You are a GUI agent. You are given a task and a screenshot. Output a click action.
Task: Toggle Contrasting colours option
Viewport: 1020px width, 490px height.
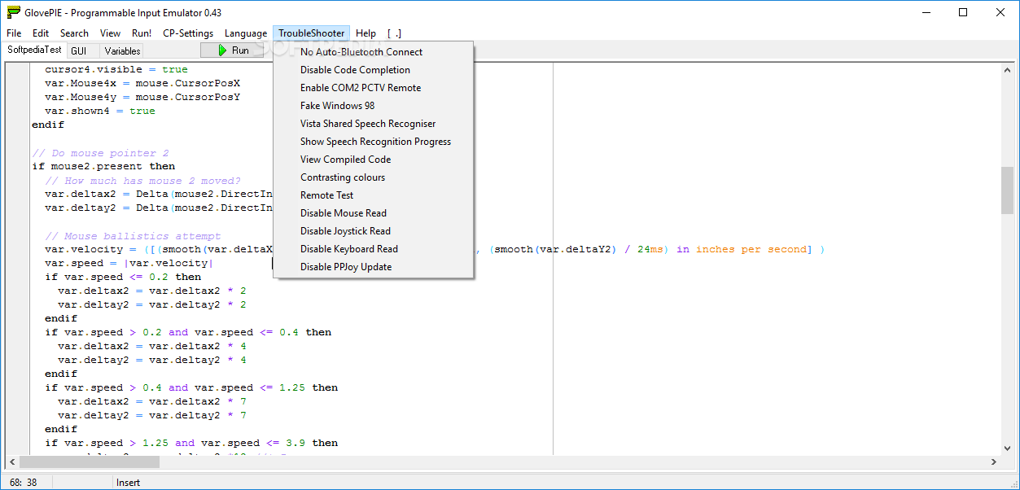click(374, 177)
